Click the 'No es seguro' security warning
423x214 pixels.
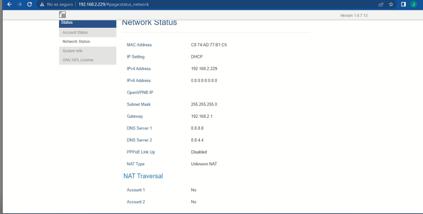(x=56, y=4)
